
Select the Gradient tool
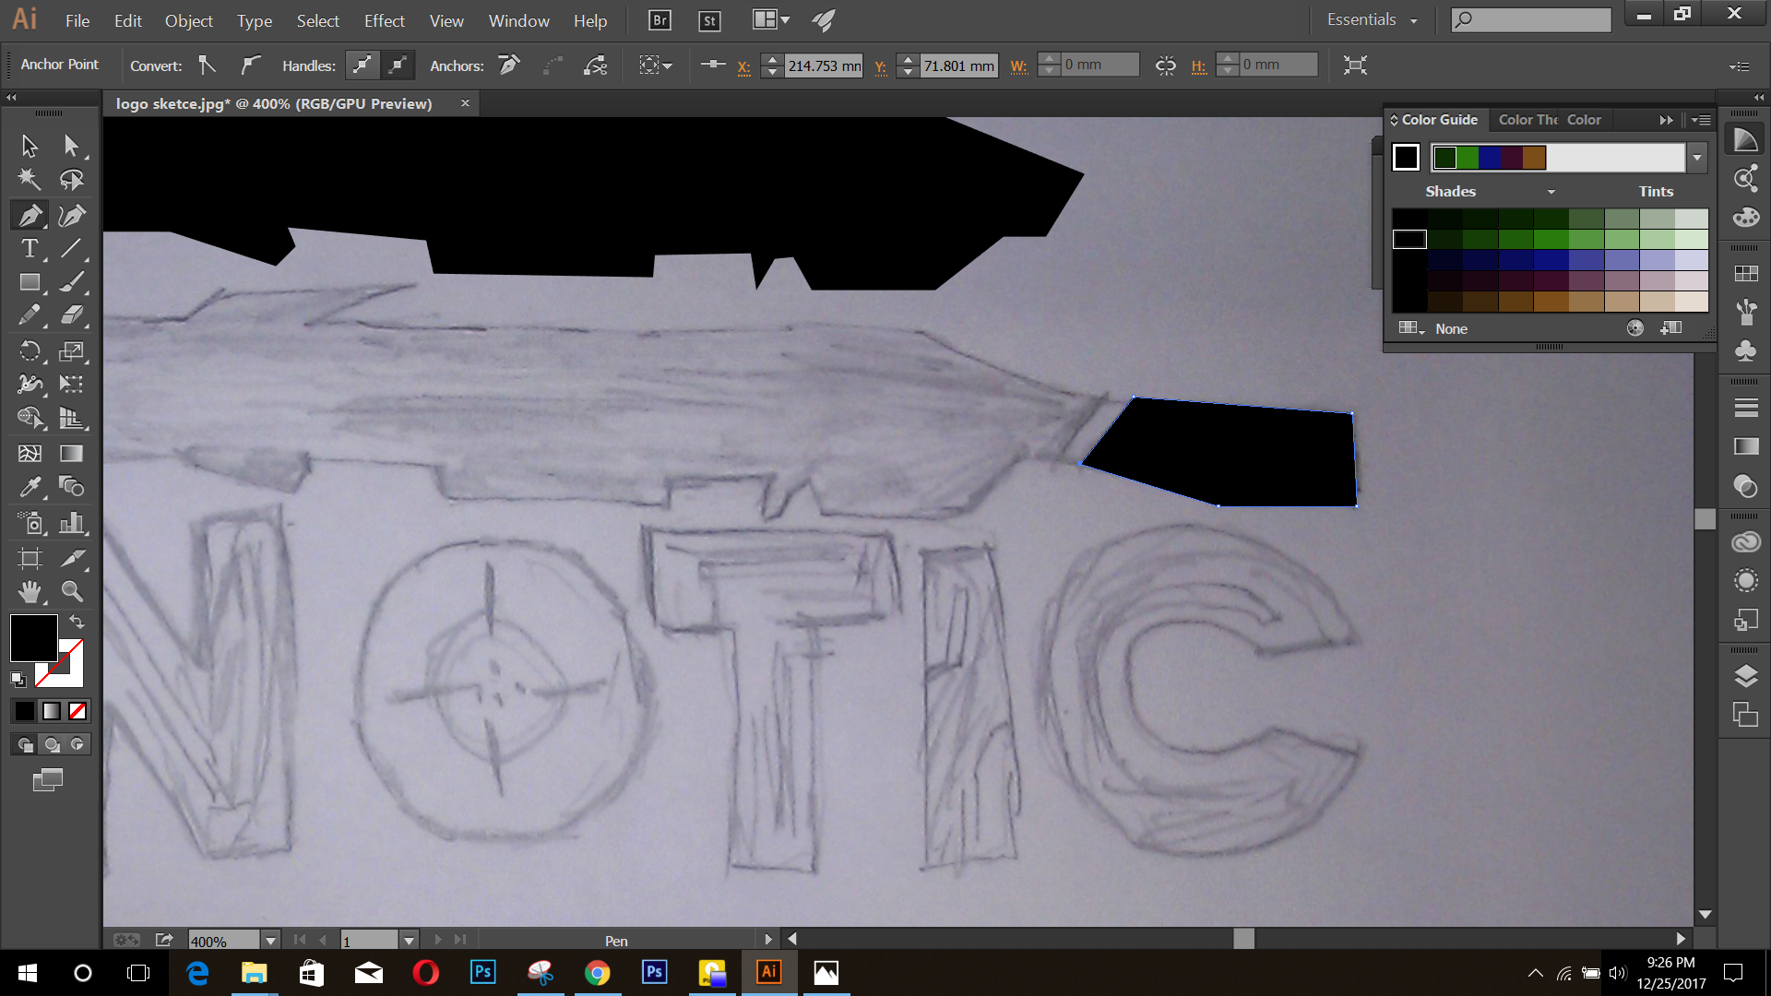tap(72, 453)
